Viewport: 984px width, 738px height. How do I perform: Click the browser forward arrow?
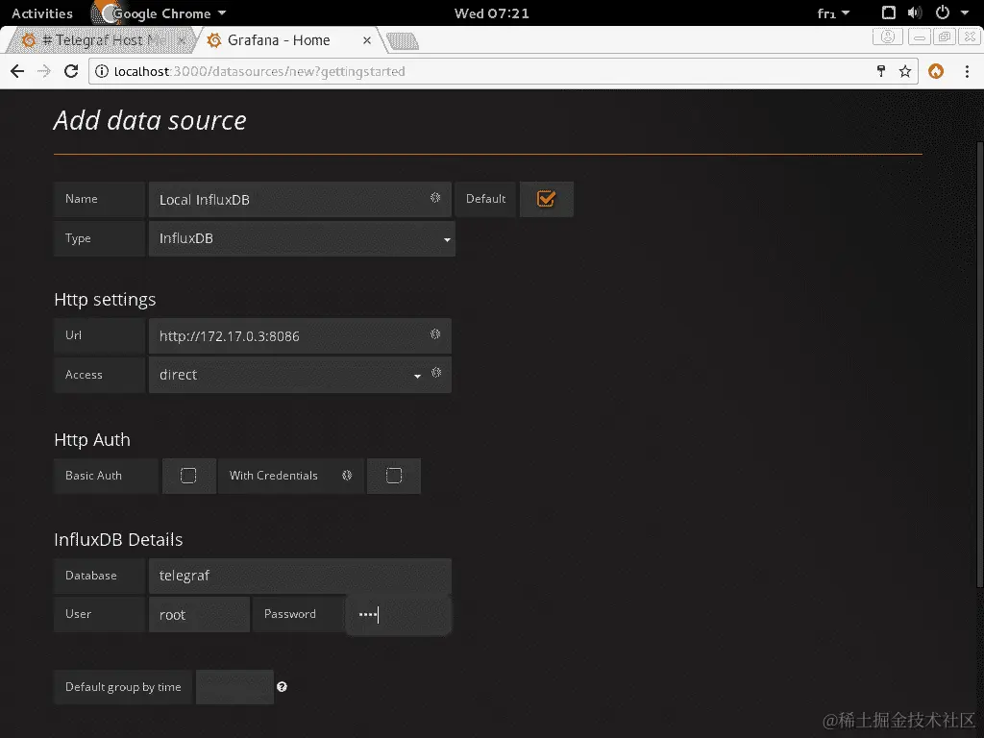[x=44, y=71]
